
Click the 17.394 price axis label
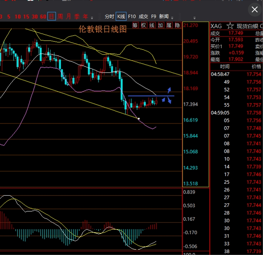[191, 104]
